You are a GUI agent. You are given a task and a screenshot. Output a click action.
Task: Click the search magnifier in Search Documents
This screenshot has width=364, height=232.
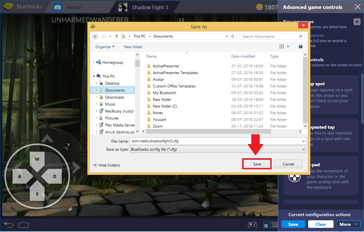(300, 36)
